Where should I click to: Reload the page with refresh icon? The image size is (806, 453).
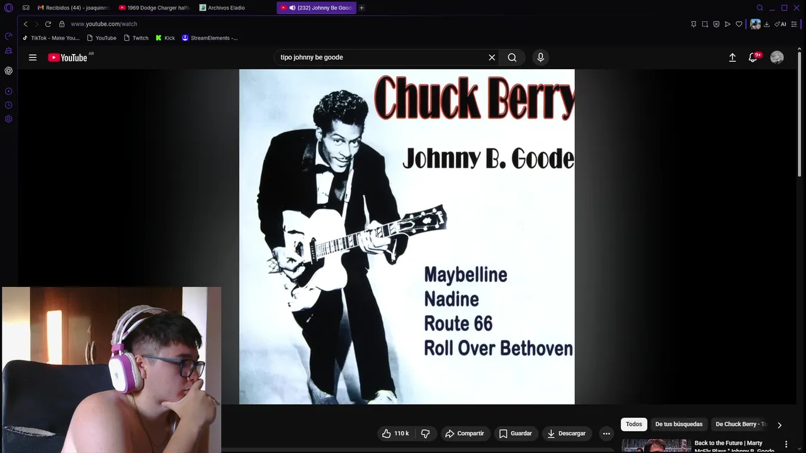tap(48, 24)
